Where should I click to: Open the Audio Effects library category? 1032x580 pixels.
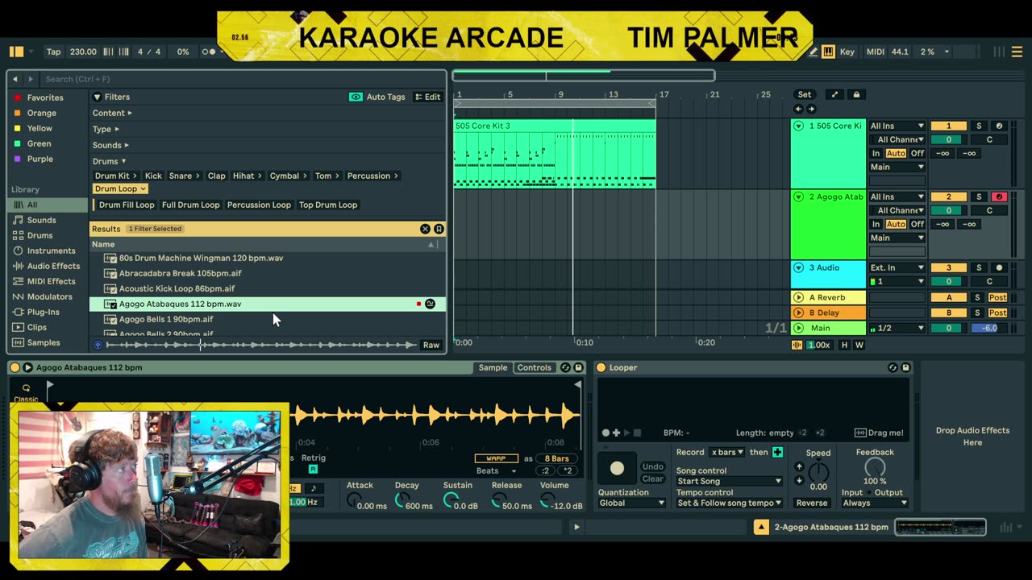click(x=53, y=266)
